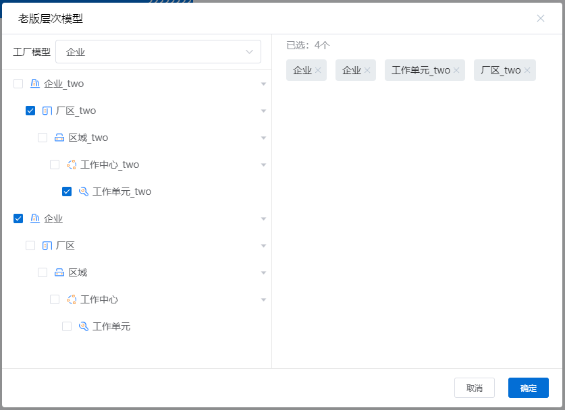Click the work center icon beside 工作中心_two

coord(72,165)
